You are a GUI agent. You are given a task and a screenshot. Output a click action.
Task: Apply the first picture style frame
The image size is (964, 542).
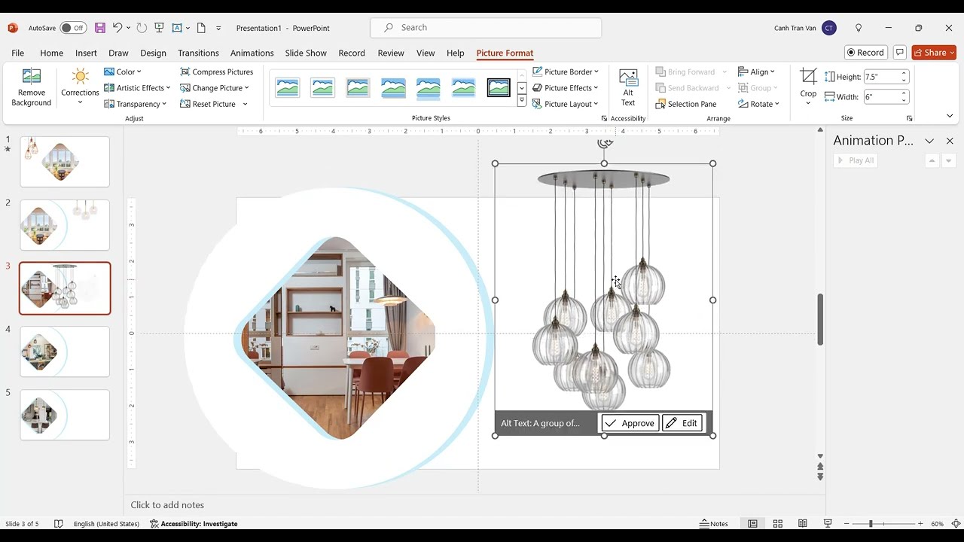(x=288, y=88)
